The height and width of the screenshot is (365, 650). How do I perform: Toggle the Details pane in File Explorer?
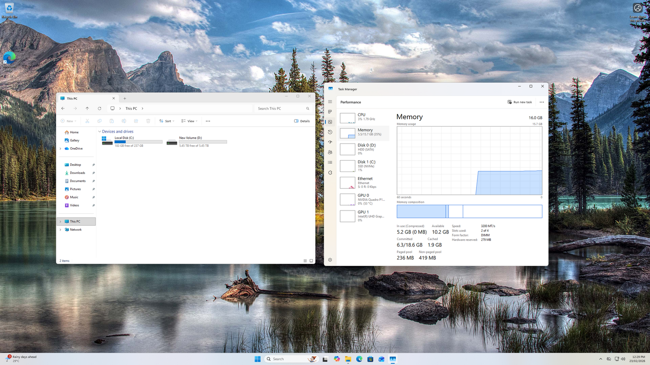(302, 121)
